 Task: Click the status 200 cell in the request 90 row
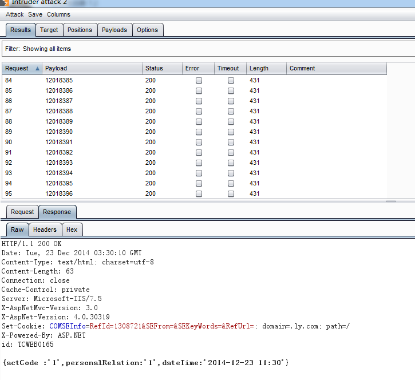(x=151, y=142)
